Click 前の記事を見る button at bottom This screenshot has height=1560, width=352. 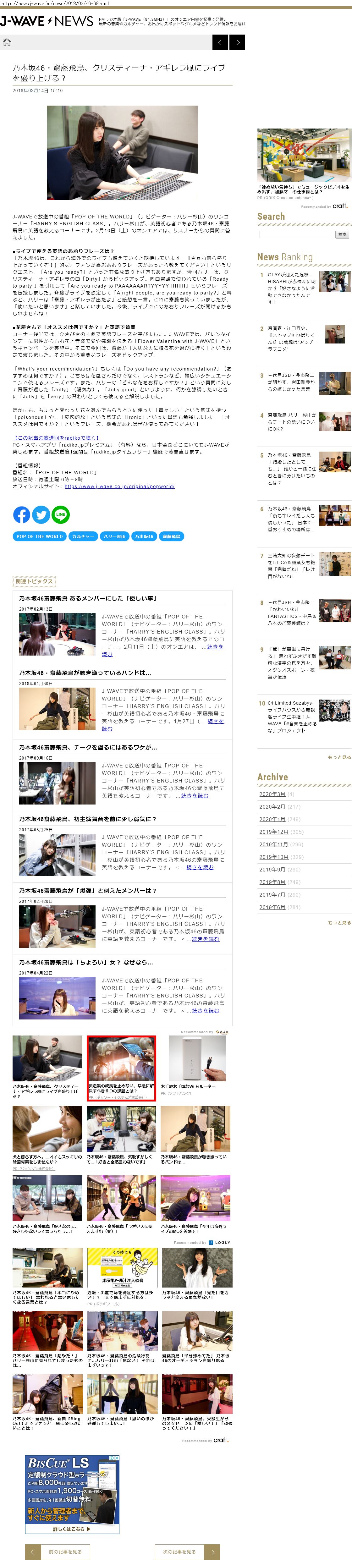coord(64,1552)
